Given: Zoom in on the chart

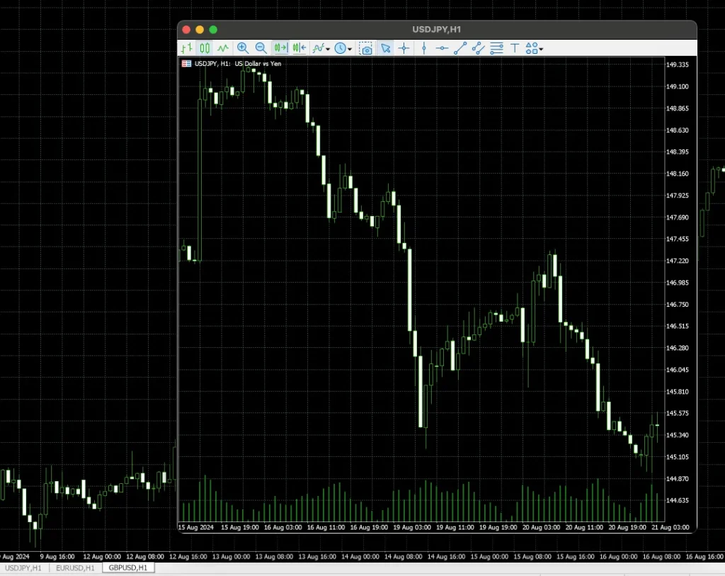Looking at the screenshot, I should click(243, 48).
